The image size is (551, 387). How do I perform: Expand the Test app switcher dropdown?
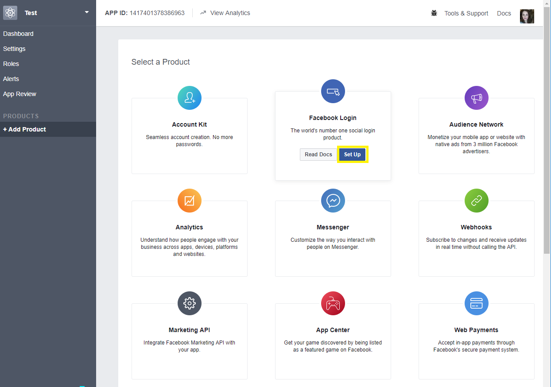(x=87, y=12)
